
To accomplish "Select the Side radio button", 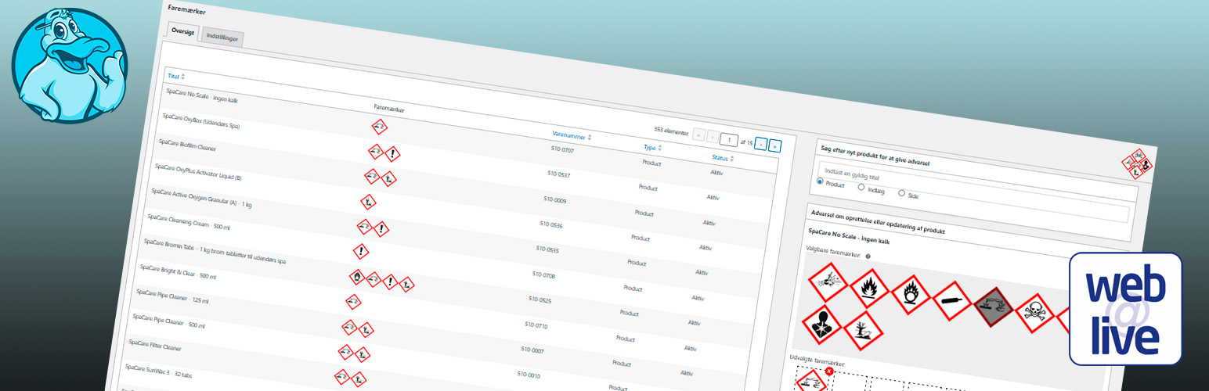I will coord(901,192).
